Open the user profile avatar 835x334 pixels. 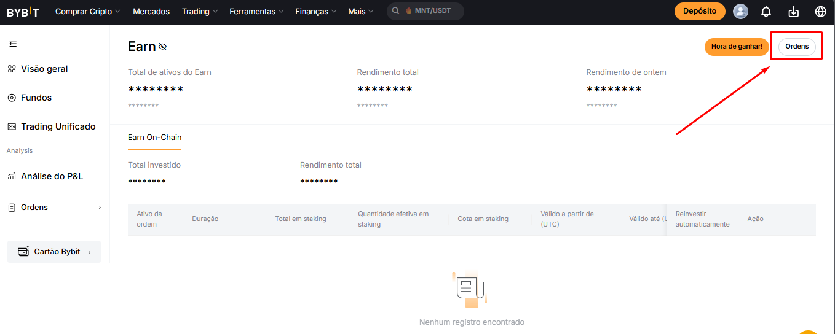(x=741, y=11)
